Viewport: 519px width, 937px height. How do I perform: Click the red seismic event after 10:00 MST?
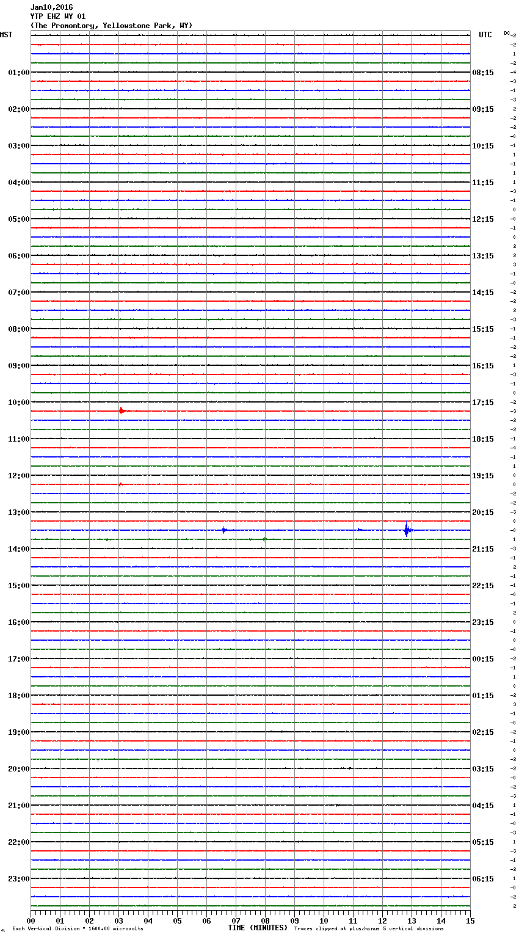(122, 410)
